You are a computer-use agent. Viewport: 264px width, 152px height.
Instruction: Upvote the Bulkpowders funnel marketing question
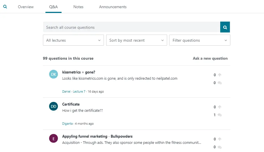pyautogui.click(x=220, y=139)
